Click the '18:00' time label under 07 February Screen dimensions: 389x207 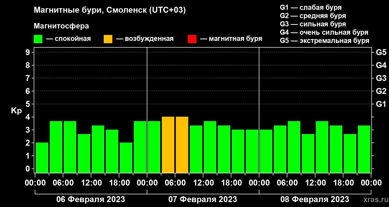[x=231, y=183]
